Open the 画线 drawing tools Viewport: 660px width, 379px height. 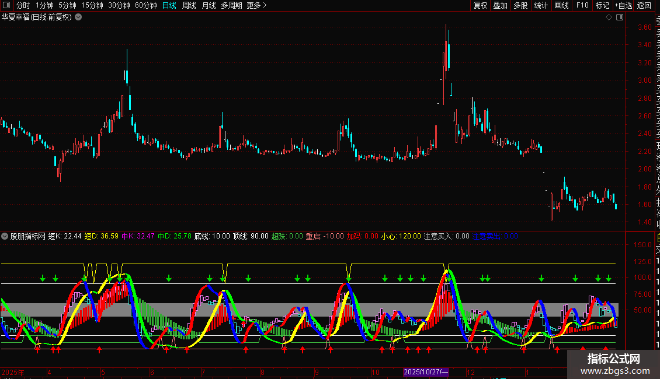pyautogui.click(x=561, y=6)
